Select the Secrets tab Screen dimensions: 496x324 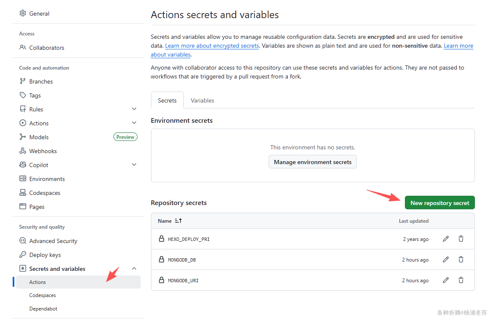167,100
